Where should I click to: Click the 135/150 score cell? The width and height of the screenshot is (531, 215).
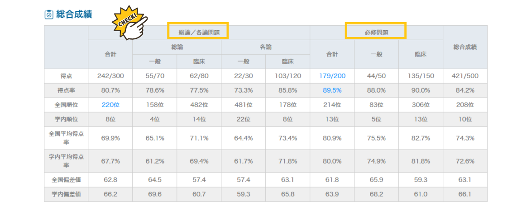421,76
